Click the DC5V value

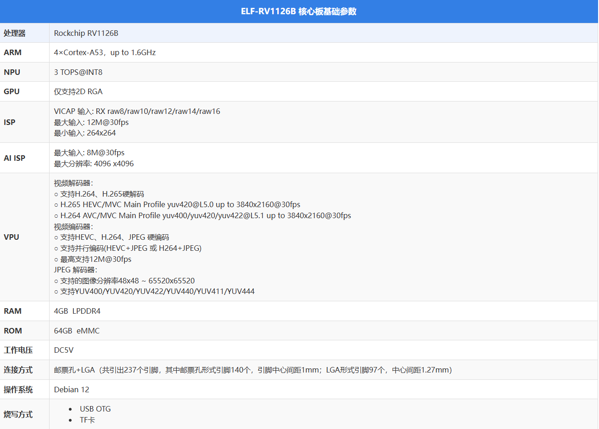click(64, 350)
